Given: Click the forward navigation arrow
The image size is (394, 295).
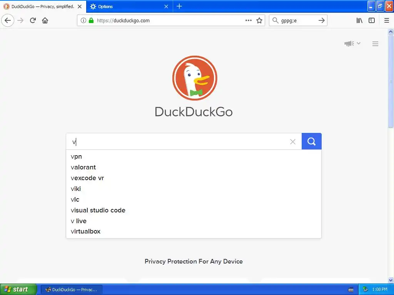Looking at the screenshot, I should [x=20, y=20].
